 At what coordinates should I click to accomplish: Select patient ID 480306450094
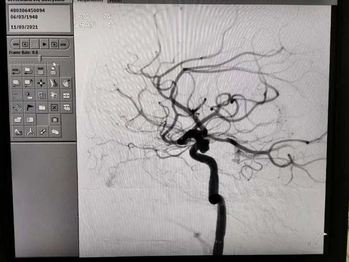click(x=27, y=10)
